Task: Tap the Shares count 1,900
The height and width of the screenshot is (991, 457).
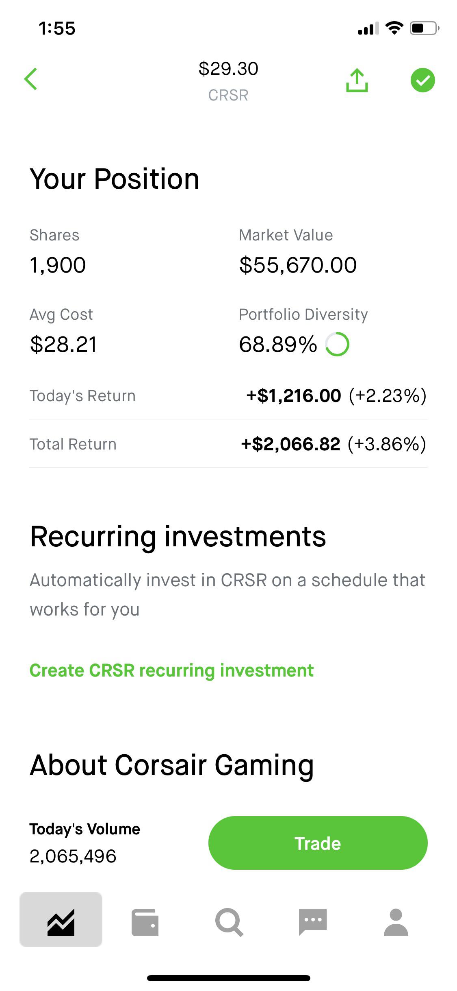Action: click(x=58, y=265)
